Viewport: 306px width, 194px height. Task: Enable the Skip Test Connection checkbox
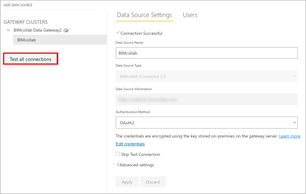(118, 154)
